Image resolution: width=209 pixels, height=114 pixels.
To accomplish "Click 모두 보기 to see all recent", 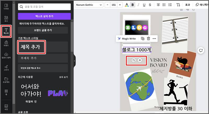I will 63,77.
